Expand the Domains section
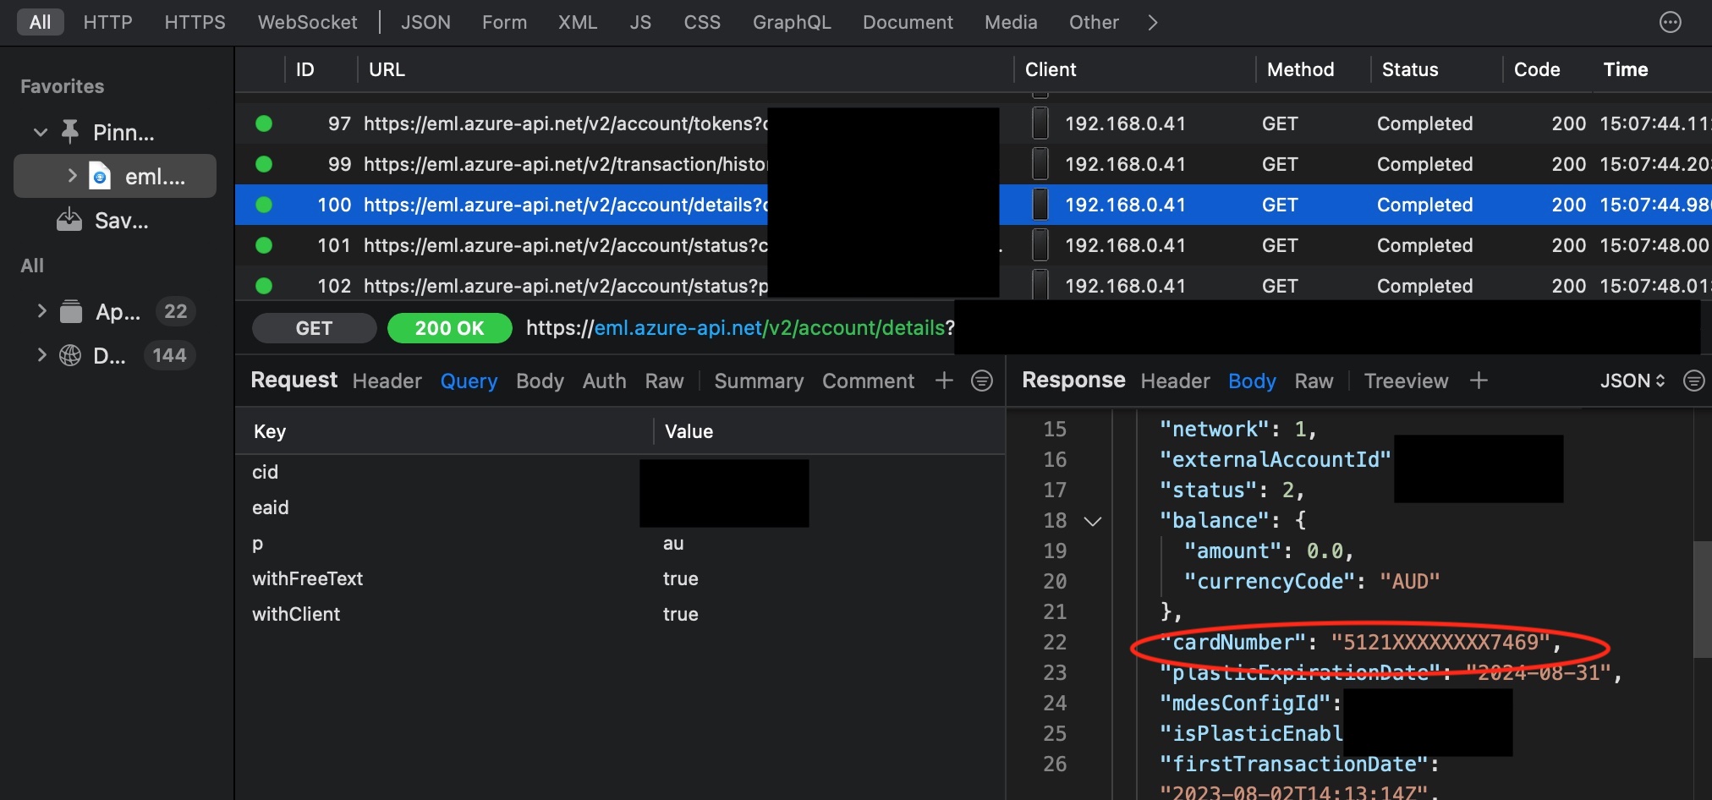Image resolution: width=1712 pixels, height=800 pixels. coord(41,354)
